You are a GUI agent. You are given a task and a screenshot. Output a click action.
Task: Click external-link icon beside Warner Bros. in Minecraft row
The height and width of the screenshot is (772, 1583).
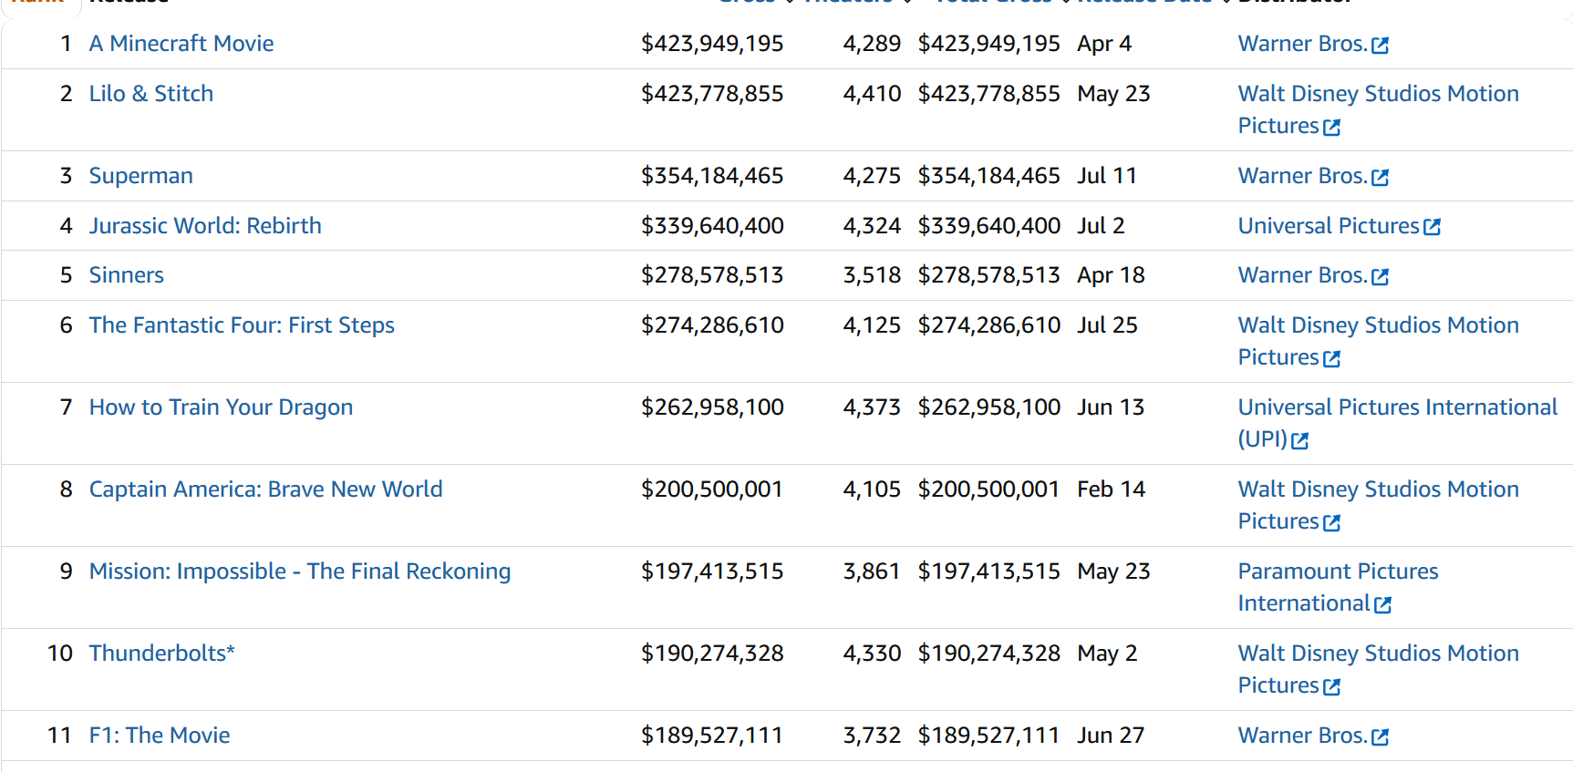pyautogui.click(x=1380, y=45)
